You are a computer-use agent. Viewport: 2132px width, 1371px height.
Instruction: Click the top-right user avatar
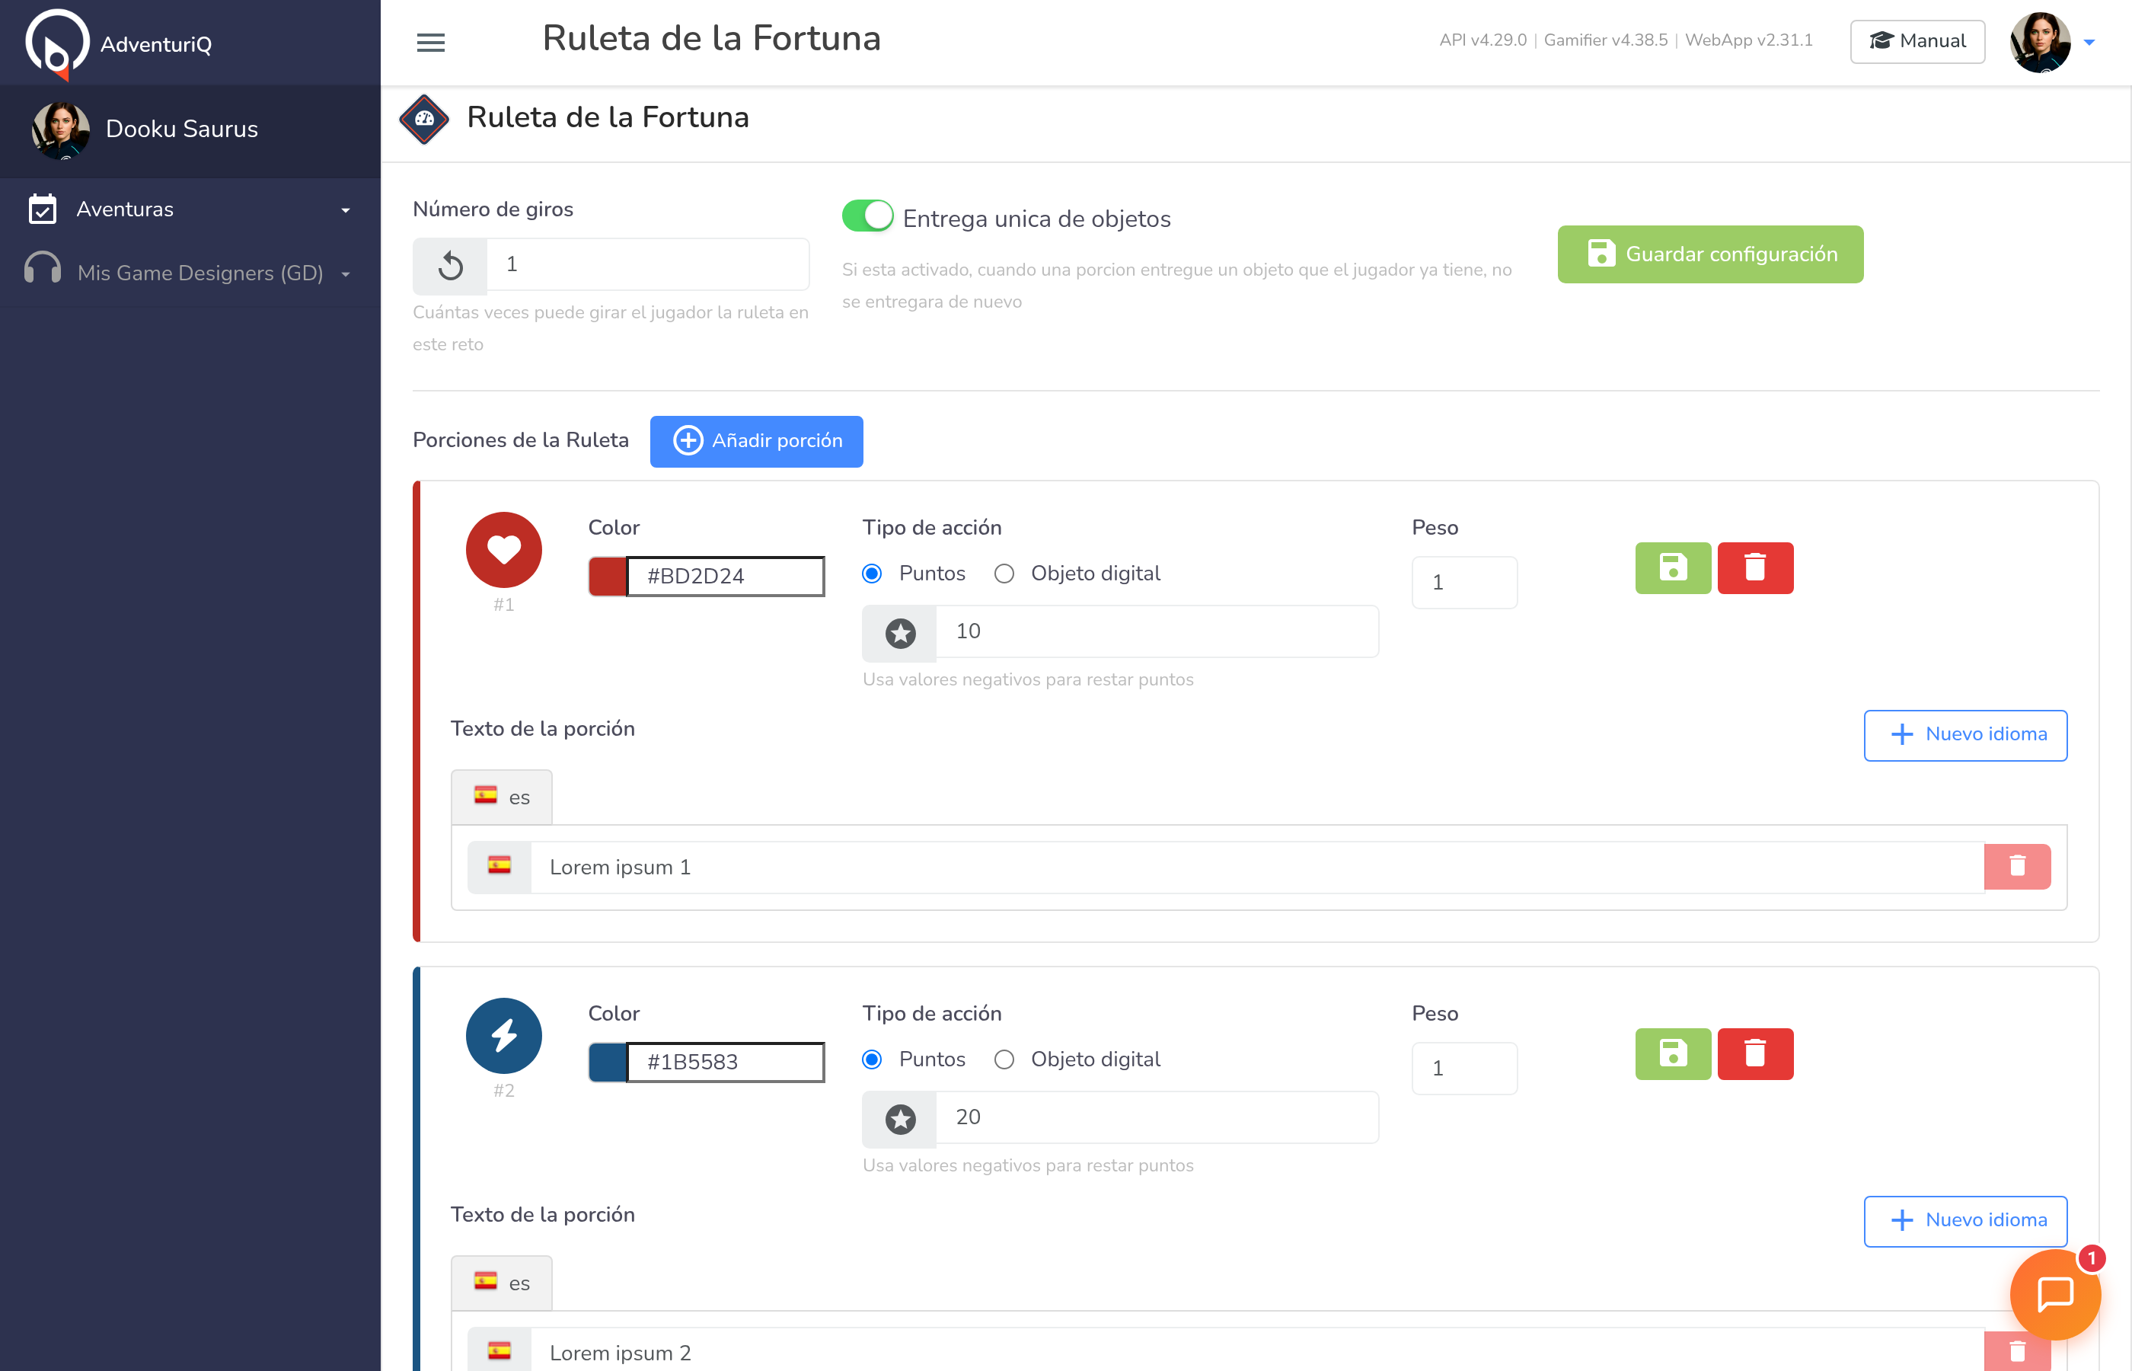point(2039,42)
